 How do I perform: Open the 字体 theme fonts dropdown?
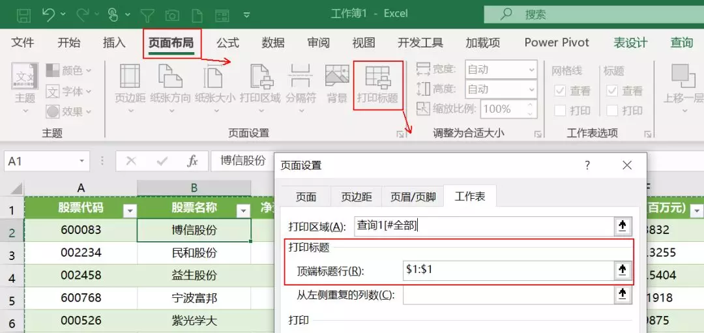point(68,91)
